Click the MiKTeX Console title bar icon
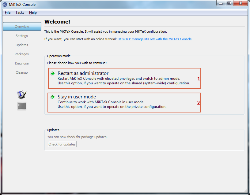Screen dimensions: 250x195 (5, 4)
